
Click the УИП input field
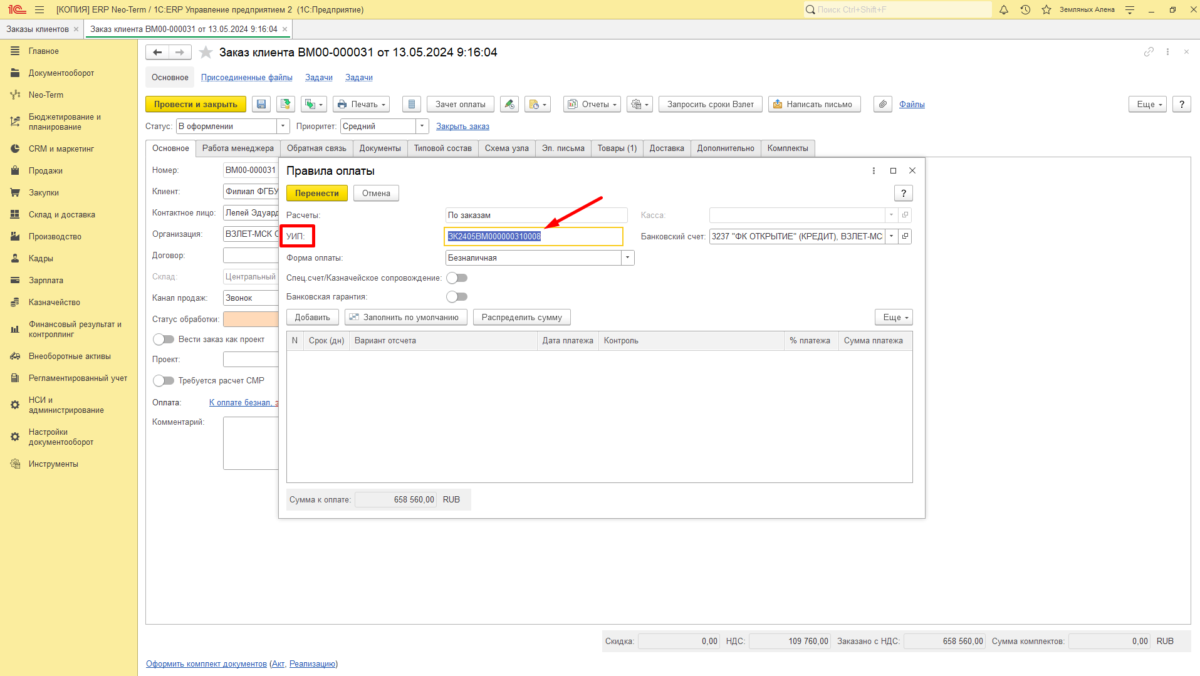(x=534, y=236)
